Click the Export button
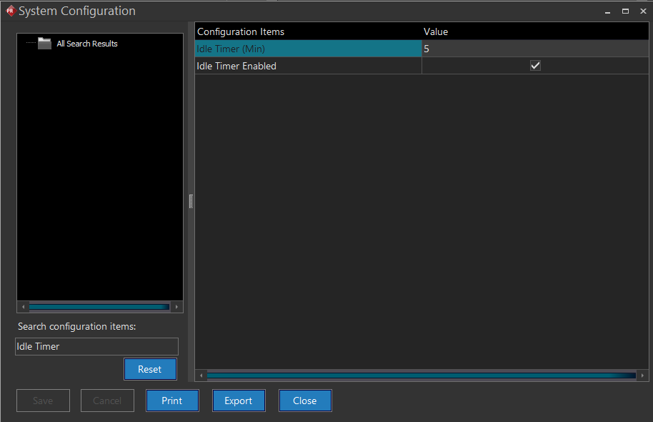Image resolution: width=653 pixels, height=422 pixels. (x=239, y=401)
